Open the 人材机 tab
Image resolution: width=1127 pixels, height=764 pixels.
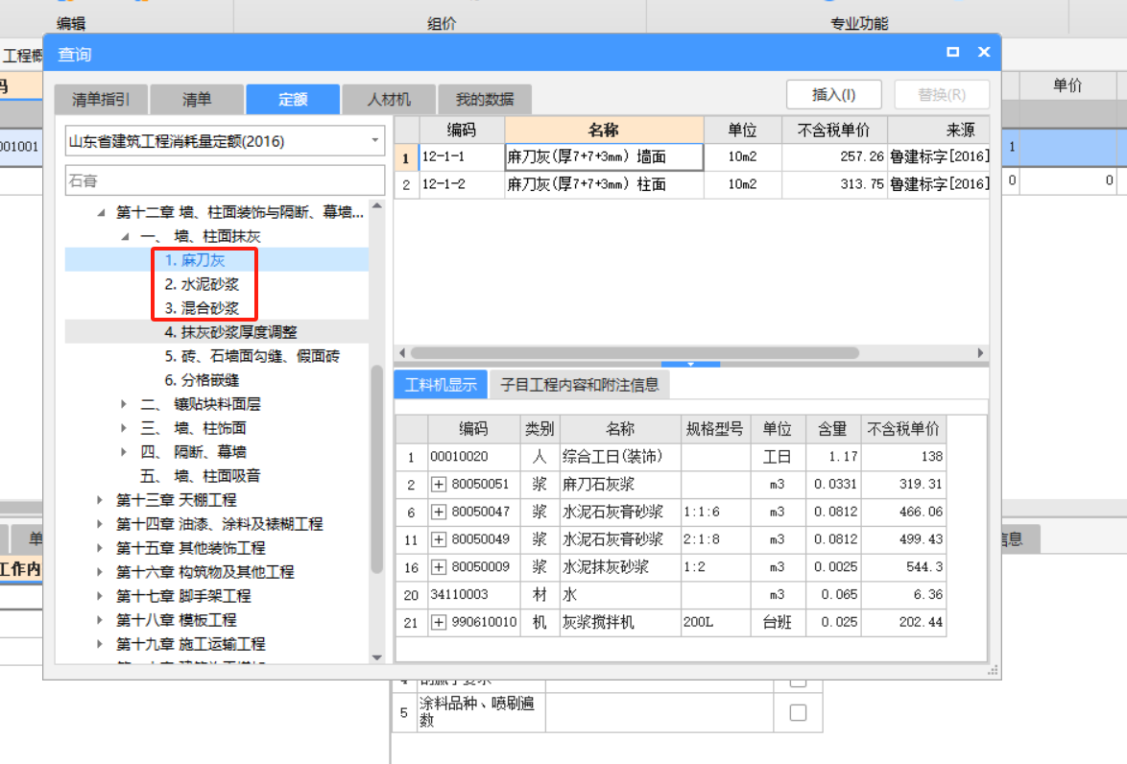point(389,99)
